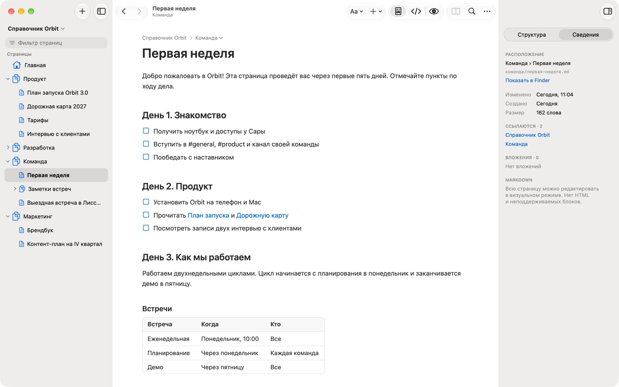This screenshot has width=619, height=387.
Task: Expand the Разработка folder chevron
Action: pyautogui.click(x=8, y=147)
